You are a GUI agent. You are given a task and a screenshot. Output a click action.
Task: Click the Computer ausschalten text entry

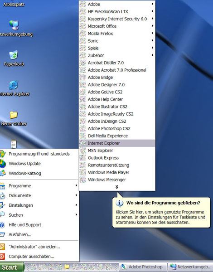coord(31,257)
